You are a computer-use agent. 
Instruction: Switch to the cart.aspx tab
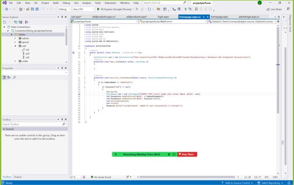76,17
